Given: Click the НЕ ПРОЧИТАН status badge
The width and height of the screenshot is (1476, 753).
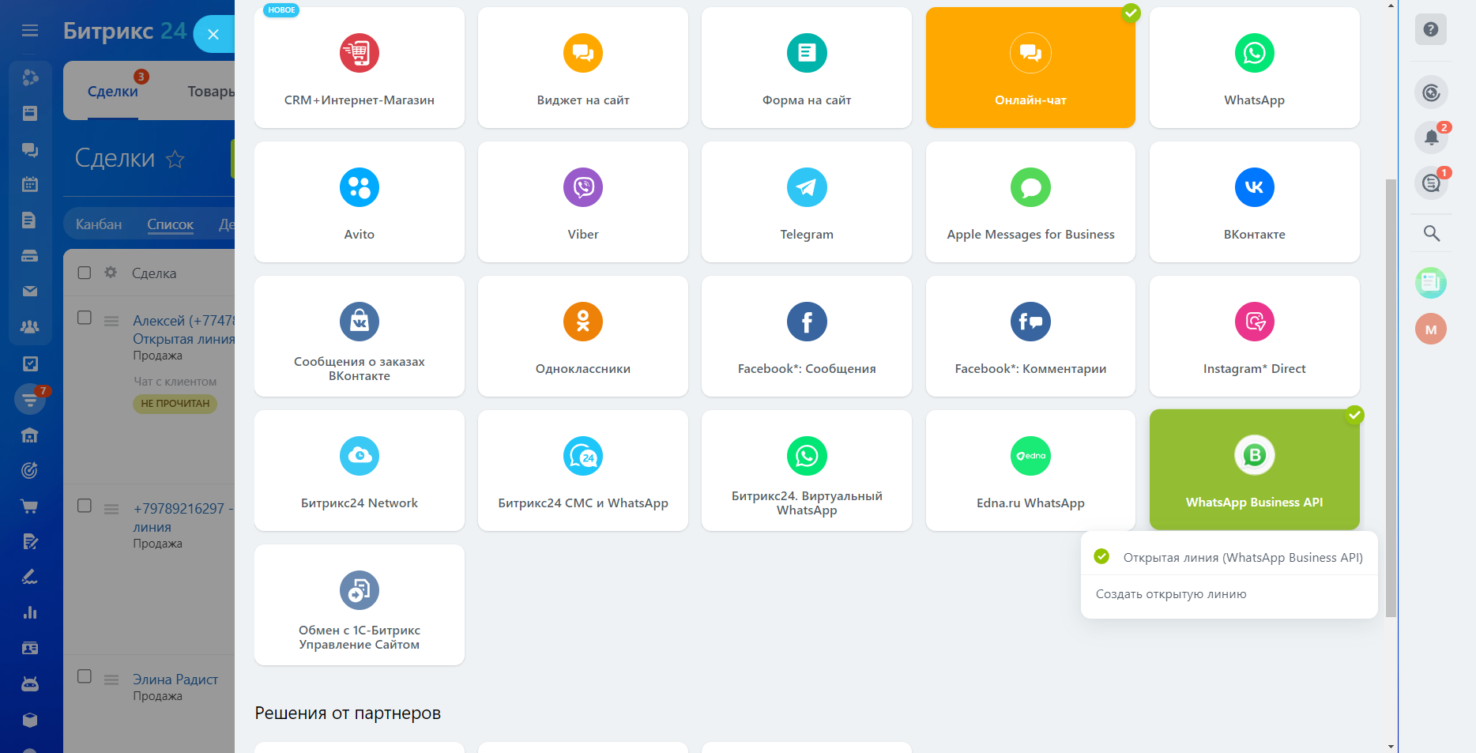Looking at the screenshot, I should coord(175,404).
